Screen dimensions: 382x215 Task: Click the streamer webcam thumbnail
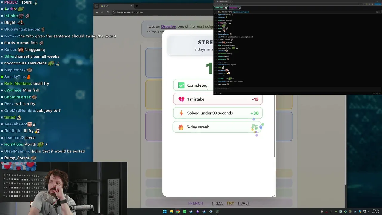coord(64,188)
